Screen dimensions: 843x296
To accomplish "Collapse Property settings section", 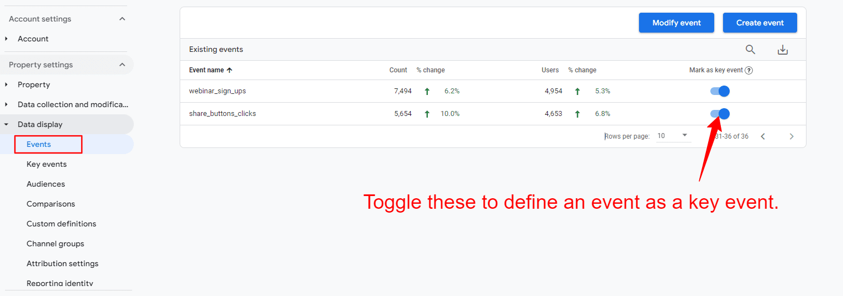I will [122, 65].
